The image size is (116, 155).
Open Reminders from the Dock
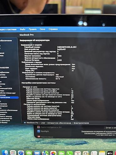point(94,153)
